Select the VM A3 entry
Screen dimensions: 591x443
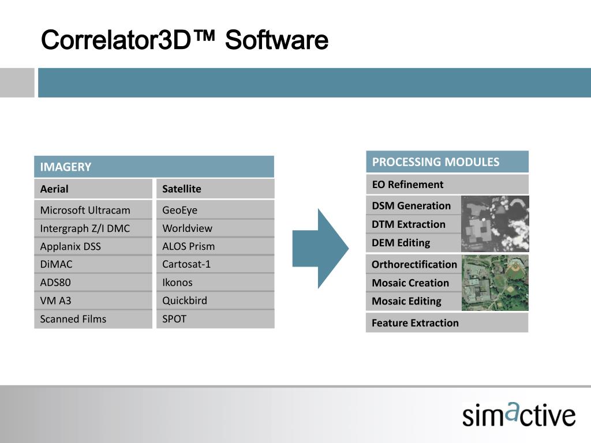[93, 300]
